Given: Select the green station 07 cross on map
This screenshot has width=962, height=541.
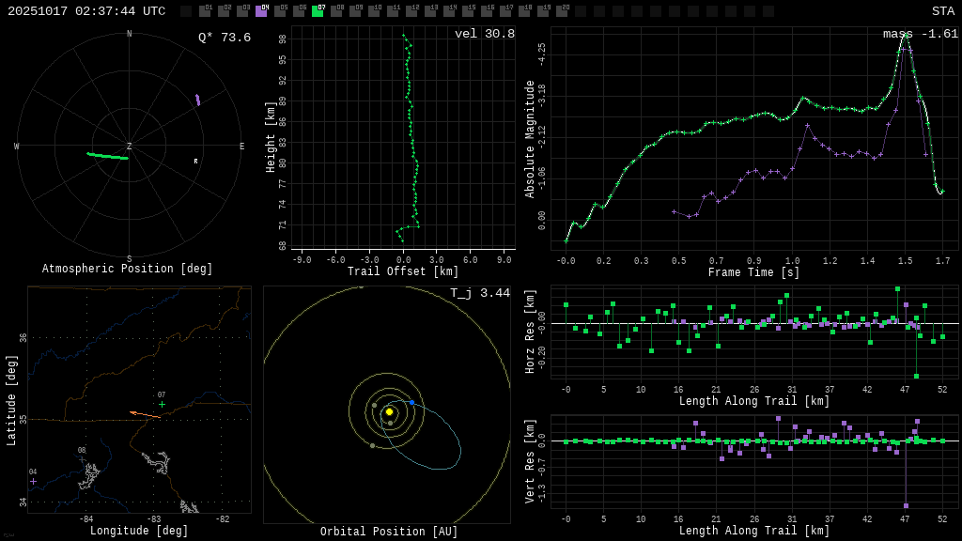Looking at the screenshot, I should 162,405.
